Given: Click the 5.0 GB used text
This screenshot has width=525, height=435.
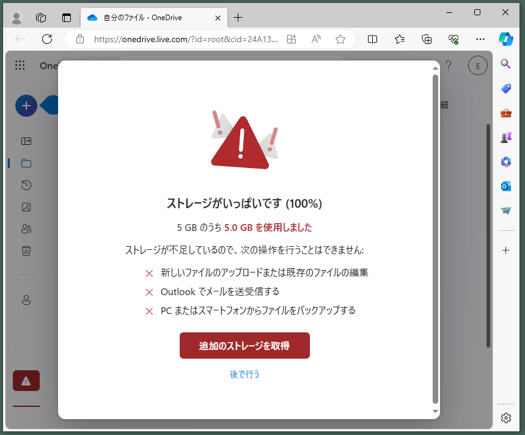Looking at the screenshot, I should 268,227.
